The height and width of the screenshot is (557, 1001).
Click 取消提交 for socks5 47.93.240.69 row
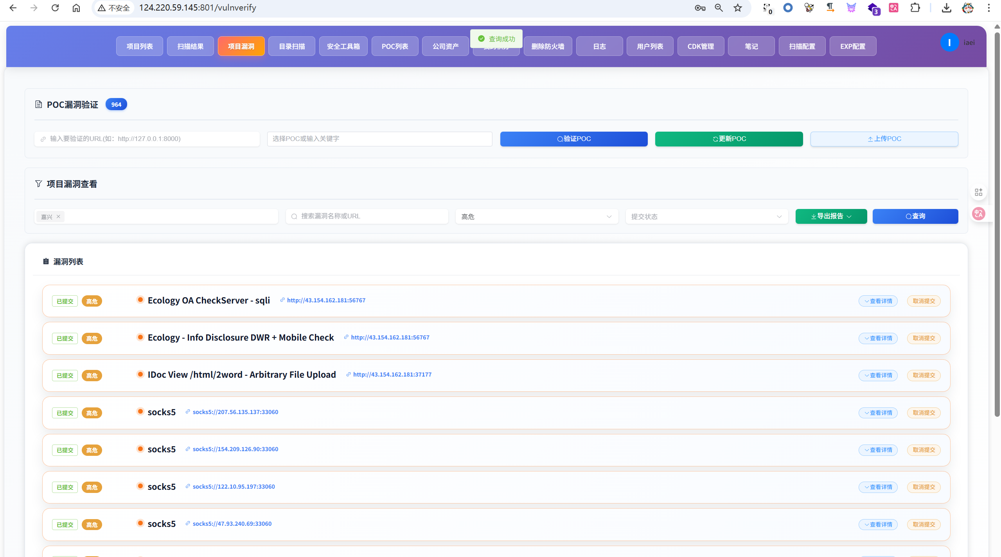click(x=924, y=525)
